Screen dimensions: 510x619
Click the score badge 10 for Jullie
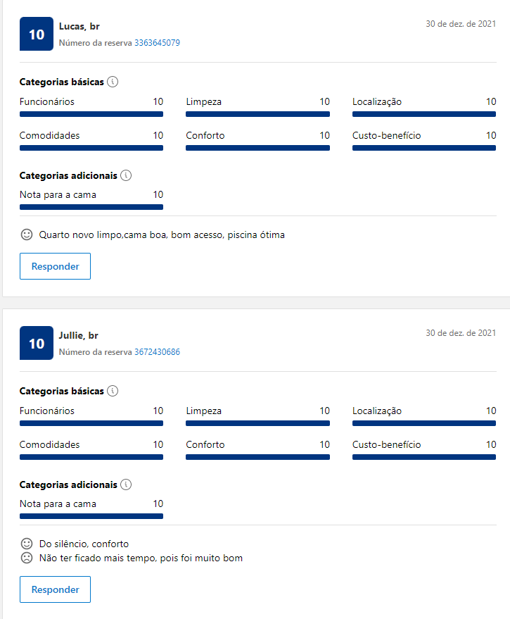tap(37, 343)
